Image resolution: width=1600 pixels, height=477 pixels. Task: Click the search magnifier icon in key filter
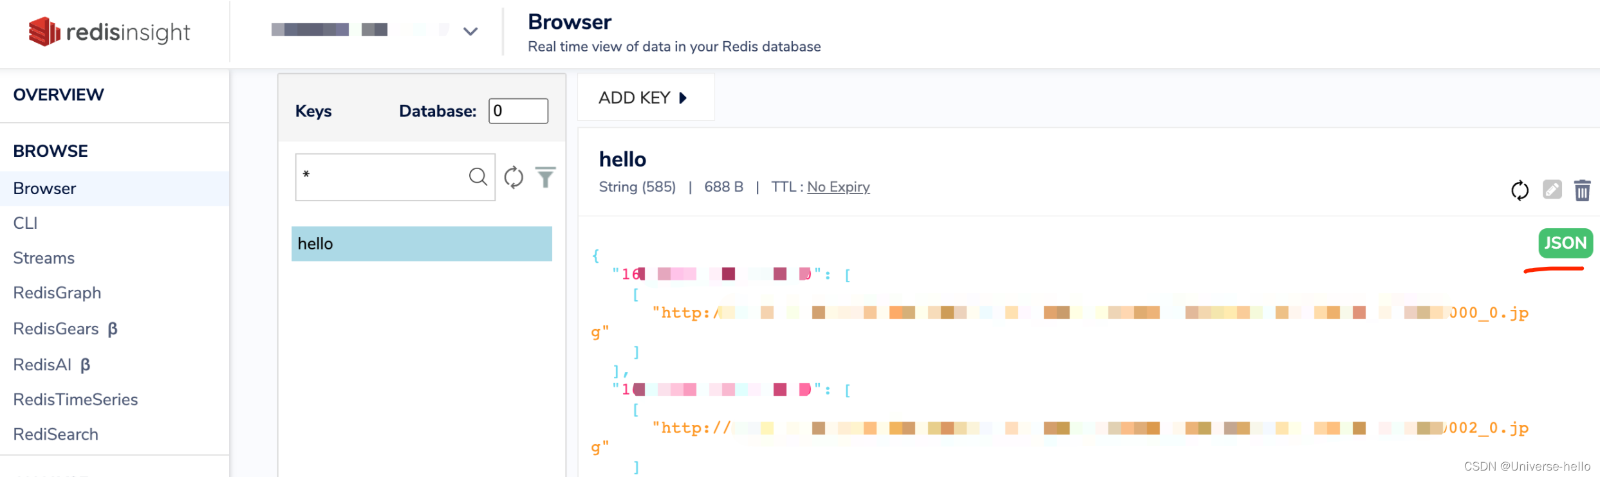[x=478, y=177]
